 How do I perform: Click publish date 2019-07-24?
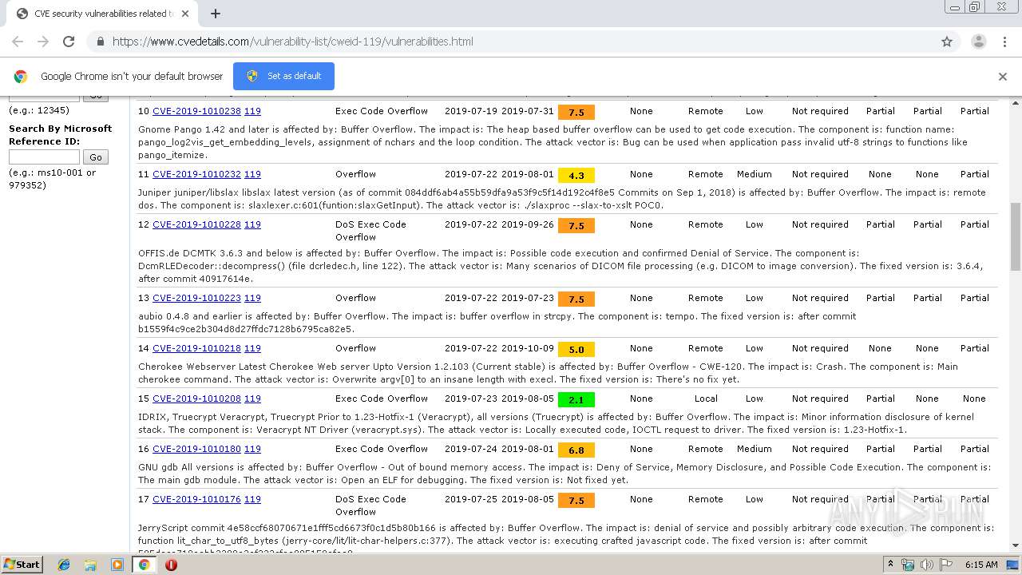coord(471,449)
